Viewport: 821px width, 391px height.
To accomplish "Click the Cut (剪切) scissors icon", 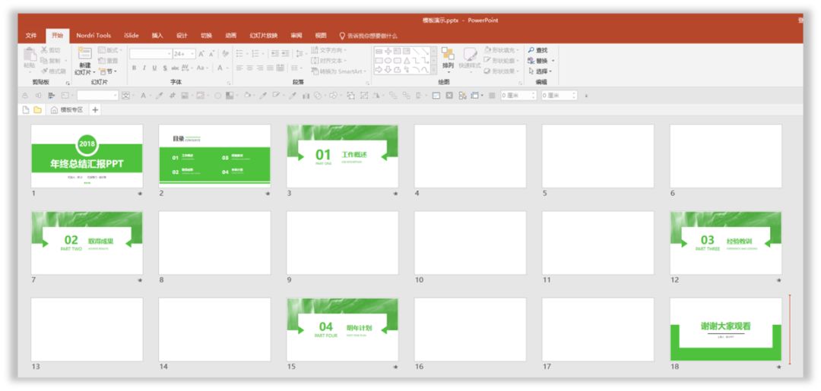I will pos(44,50).
